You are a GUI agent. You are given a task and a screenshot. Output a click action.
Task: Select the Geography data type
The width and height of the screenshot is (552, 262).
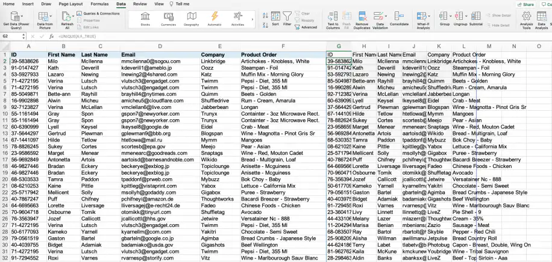(192, 19)
